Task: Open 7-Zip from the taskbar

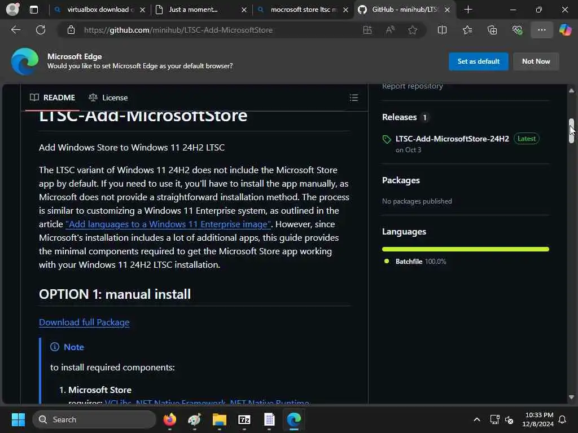Action: [x=244, y=419]
